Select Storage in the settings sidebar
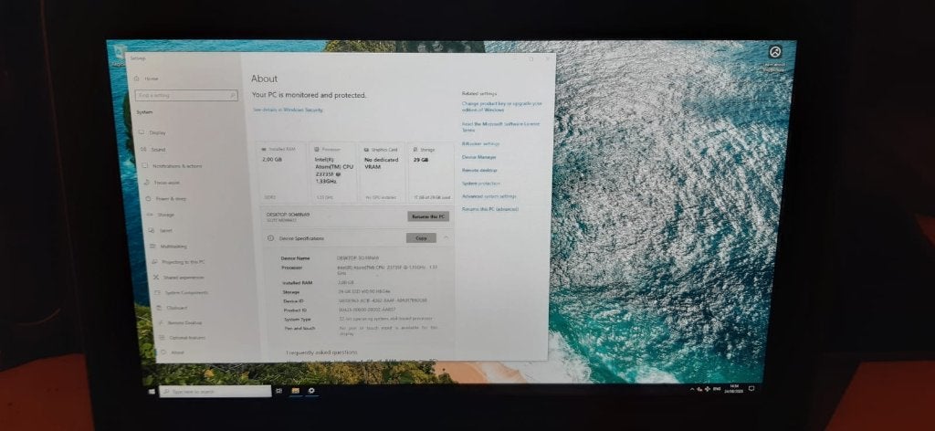This screenshot has width=935, height=431. click(162, 215)
